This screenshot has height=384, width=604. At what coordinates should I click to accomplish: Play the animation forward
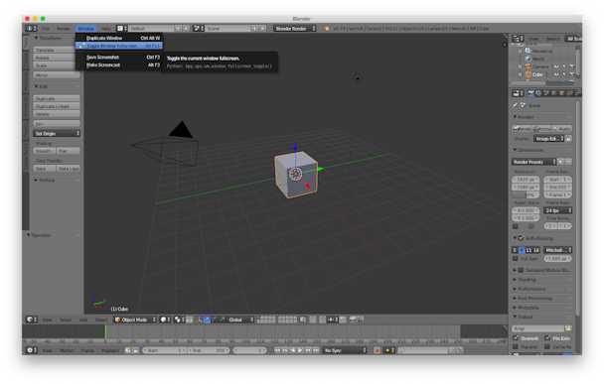point(300,350)
